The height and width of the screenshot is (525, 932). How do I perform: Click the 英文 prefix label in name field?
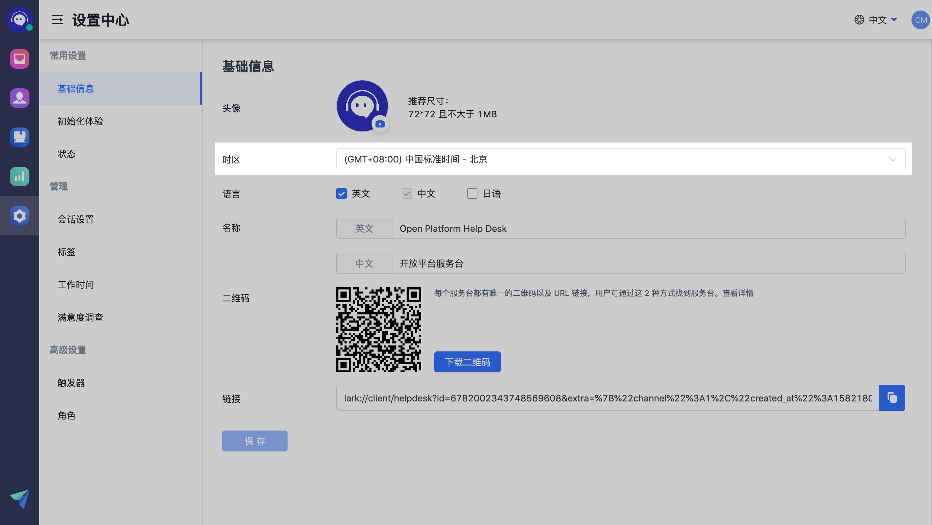point(364,228)
